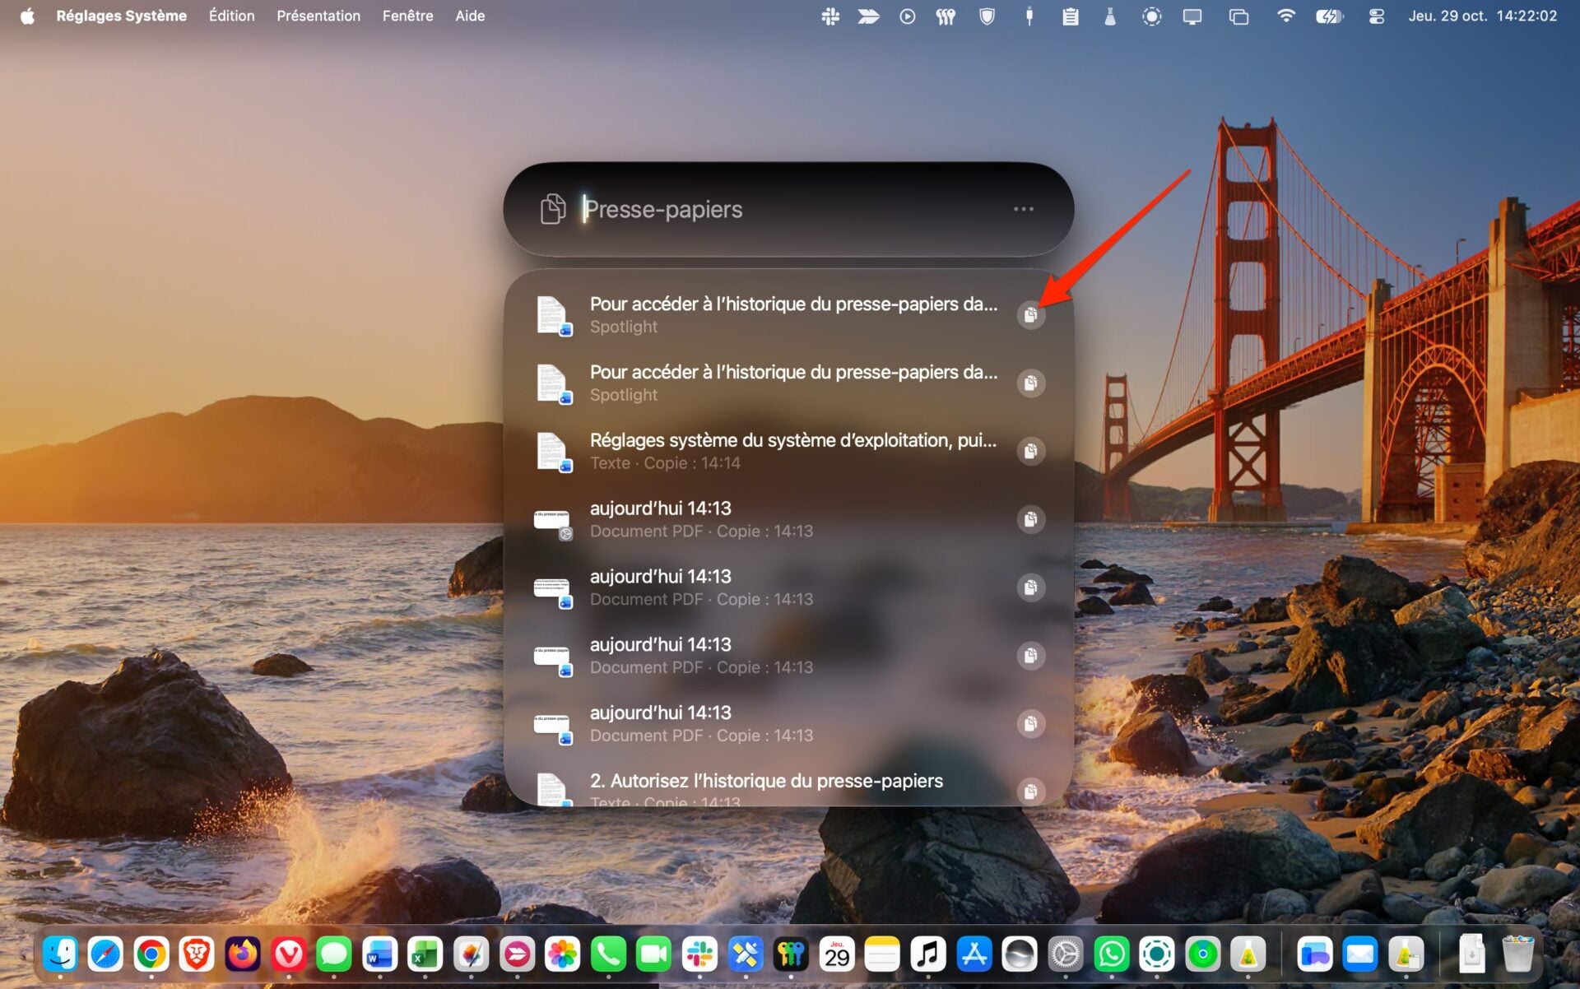Select the '2. Autorisez l'historique du presse-papiers' entry

pyautogui.click(x=788, y=790)
